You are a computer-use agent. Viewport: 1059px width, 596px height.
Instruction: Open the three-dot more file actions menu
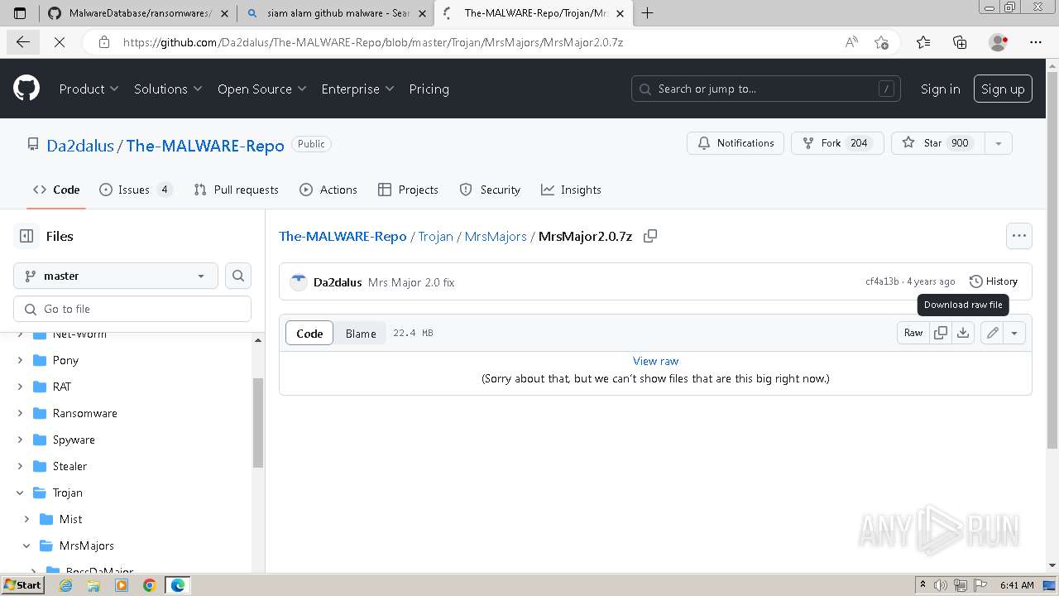(x=1018, y=236)
